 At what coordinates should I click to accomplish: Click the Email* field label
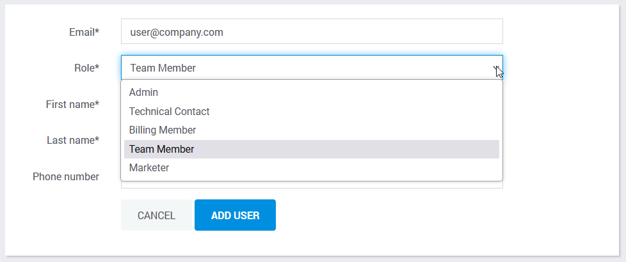tap(84, 33)
